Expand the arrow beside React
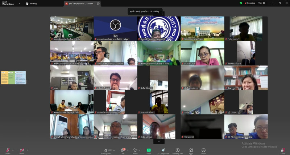 click(140, 150)
